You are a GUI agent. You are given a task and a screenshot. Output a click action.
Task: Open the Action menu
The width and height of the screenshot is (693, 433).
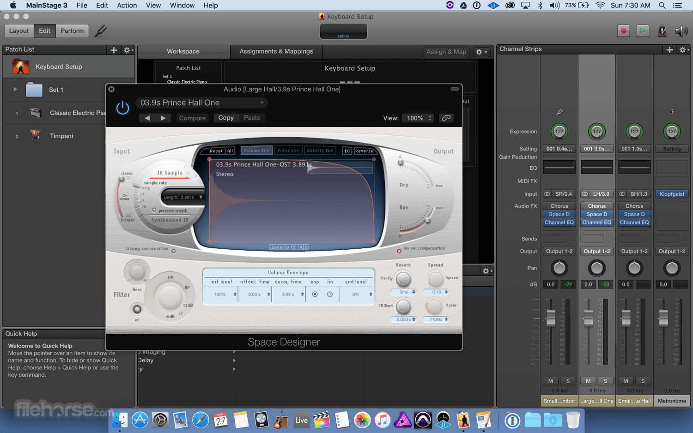tap(127, 6)
